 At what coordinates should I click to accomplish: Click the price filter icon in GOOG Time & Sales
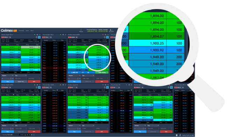[x=57, y=90]
